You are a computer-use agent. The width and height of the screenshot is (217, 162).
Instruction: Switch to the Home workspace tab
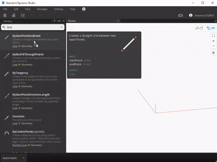point(72,21)
